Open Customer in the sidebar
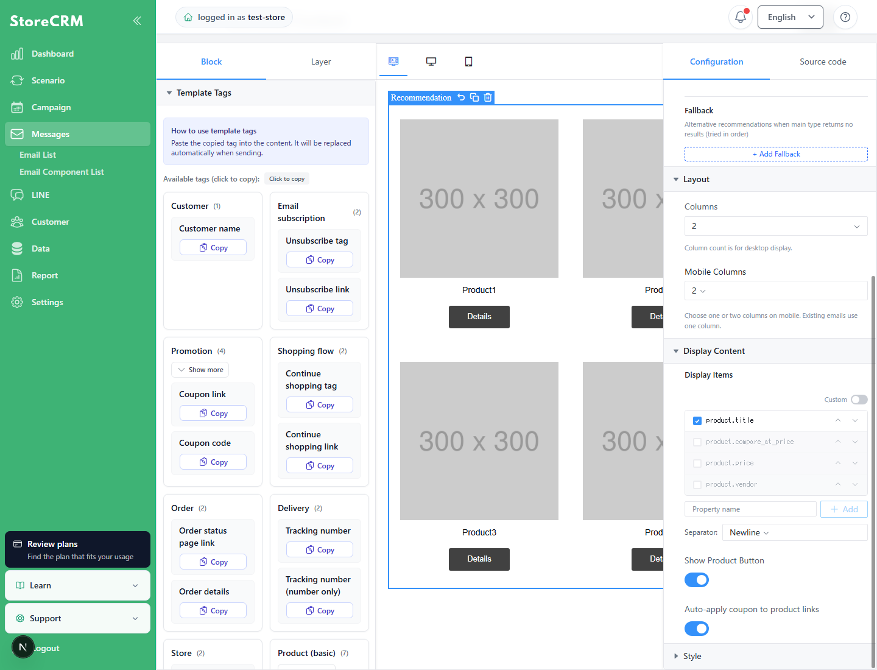Viewport: 877px width, 670px height. point(77,222)
